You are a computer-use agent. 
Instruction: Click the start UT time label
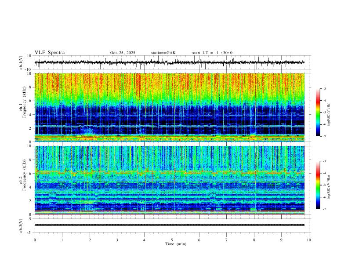212,53
